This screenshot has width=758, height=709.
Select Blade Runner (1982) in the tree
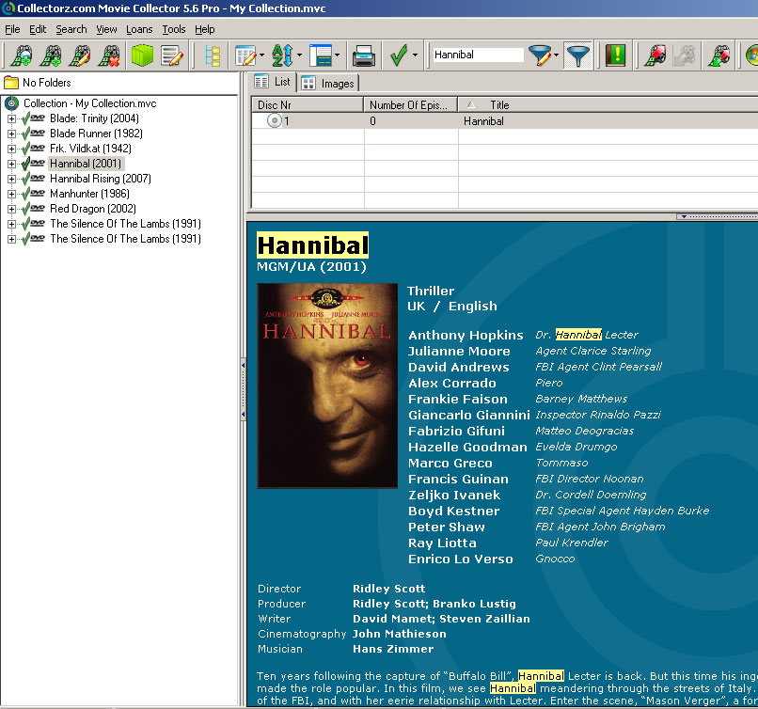96,134
